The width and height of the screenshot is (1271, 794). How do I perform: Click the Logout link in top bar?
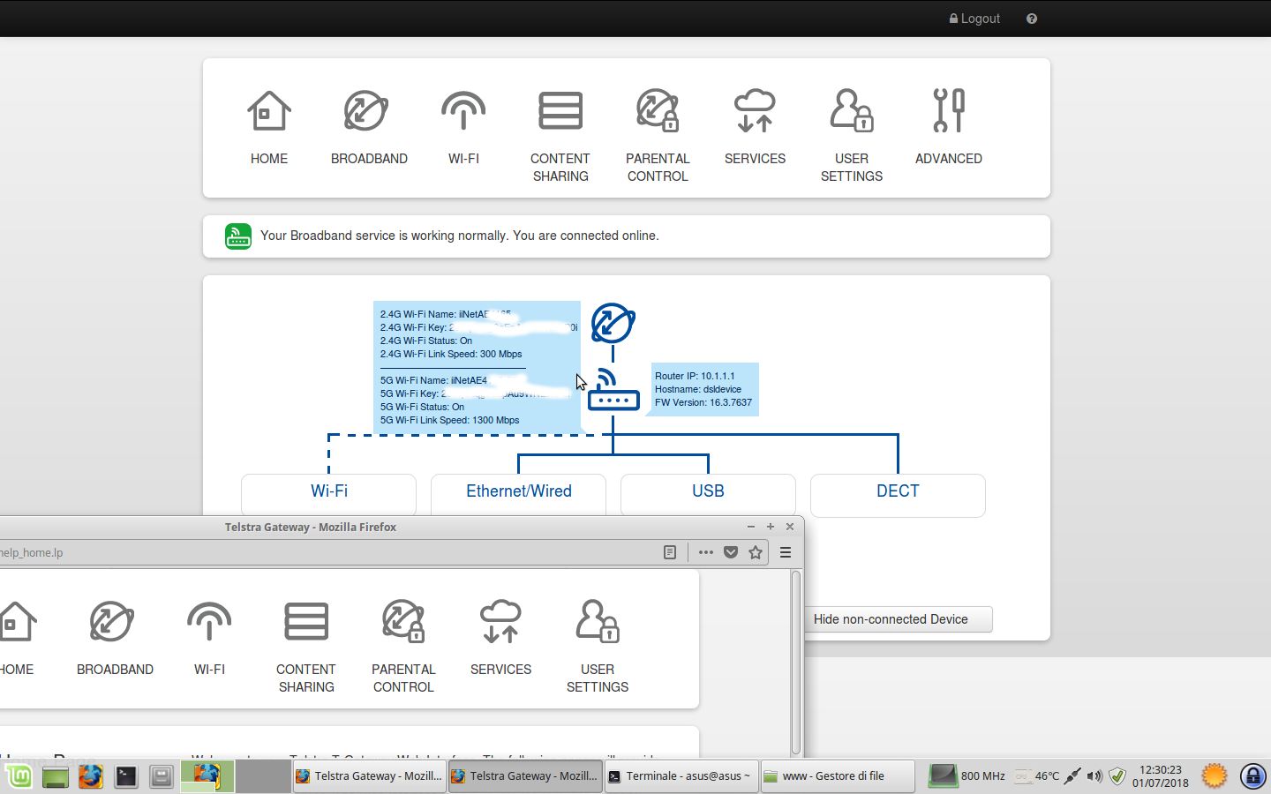pos(974,19)
